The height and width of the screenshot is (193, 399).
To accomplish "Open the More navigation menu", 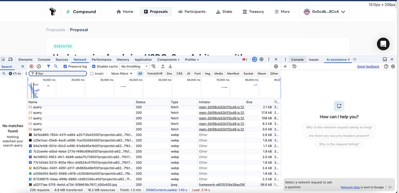I will [x=282, y=12].
